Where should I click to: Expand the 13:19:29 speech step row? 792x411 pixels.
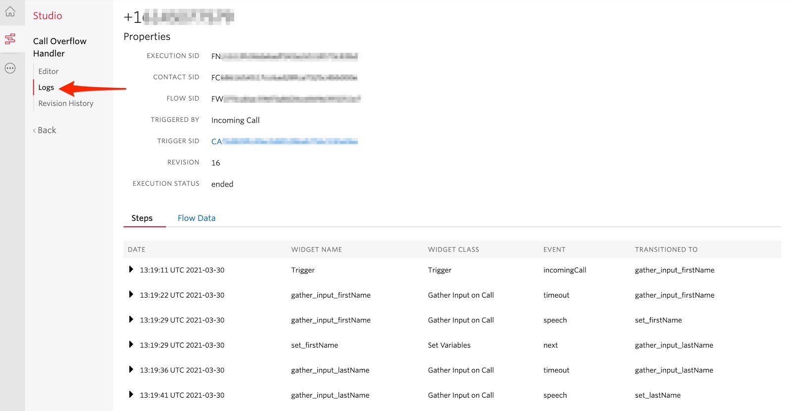tap(131, 320)
